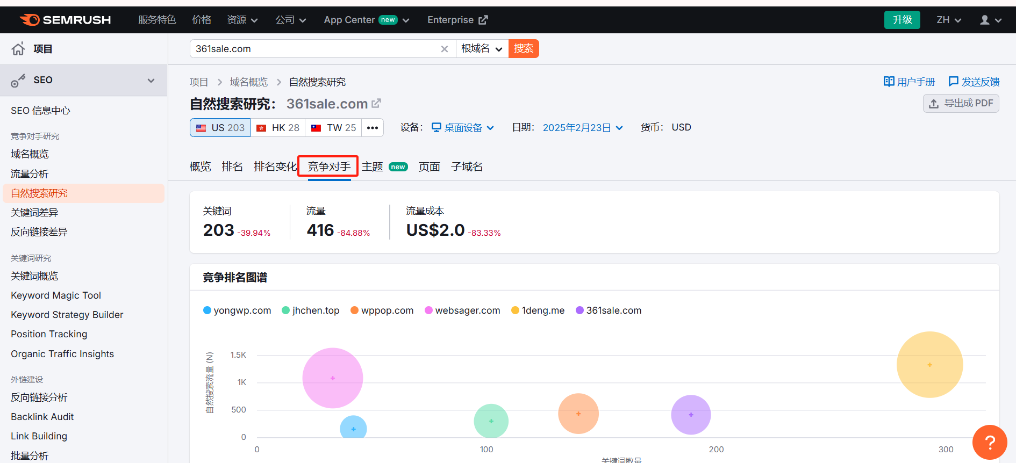Open Position Tracking in sidebar
The height and width of the screenshot is (463, 1016).
[x=49, y=334]
